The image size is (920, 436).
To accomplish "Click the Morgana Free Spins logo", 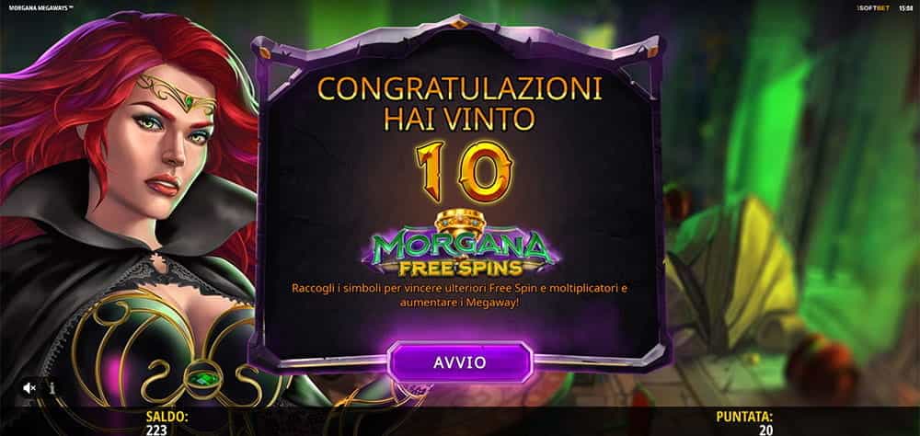I will tap(461, 254).
